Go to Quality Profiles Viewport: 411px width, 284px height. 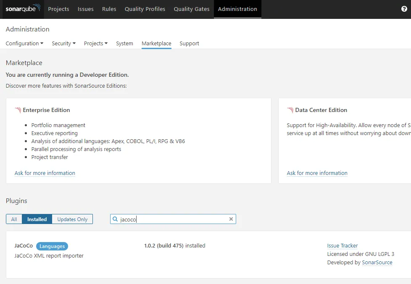pos(145,9)
